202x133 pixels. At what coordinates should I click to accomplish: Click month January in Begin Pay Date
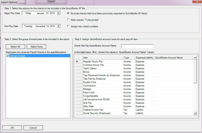click(x=40, y=13)
